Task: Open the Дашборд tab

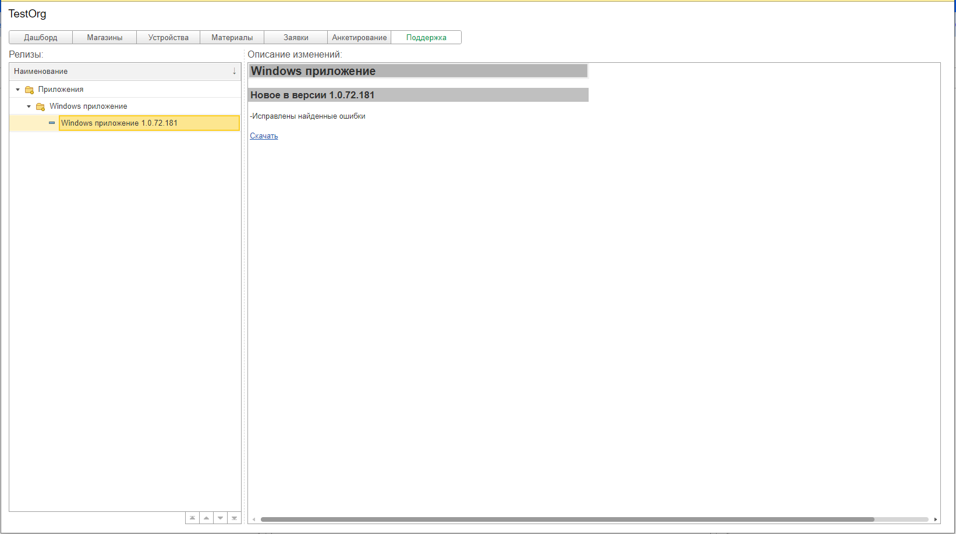Action: (41, 37)
